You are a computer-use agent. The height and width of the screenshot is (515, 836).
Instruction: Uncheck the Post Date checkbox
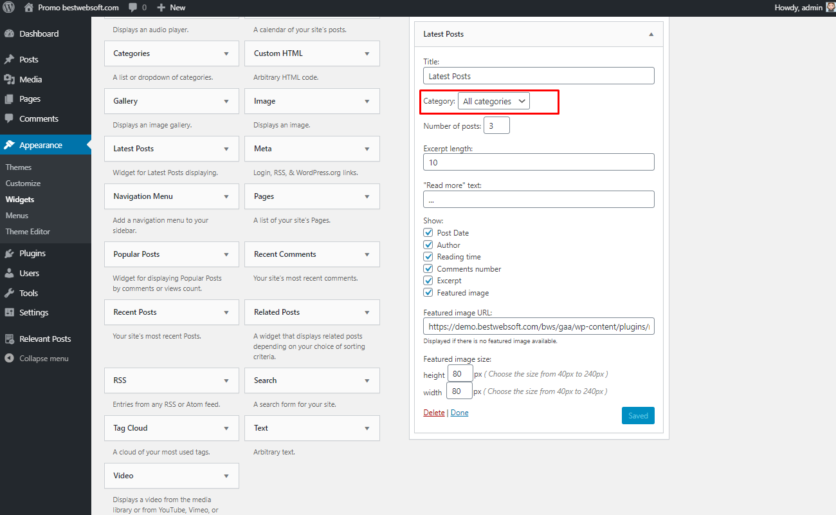point(428,232)
